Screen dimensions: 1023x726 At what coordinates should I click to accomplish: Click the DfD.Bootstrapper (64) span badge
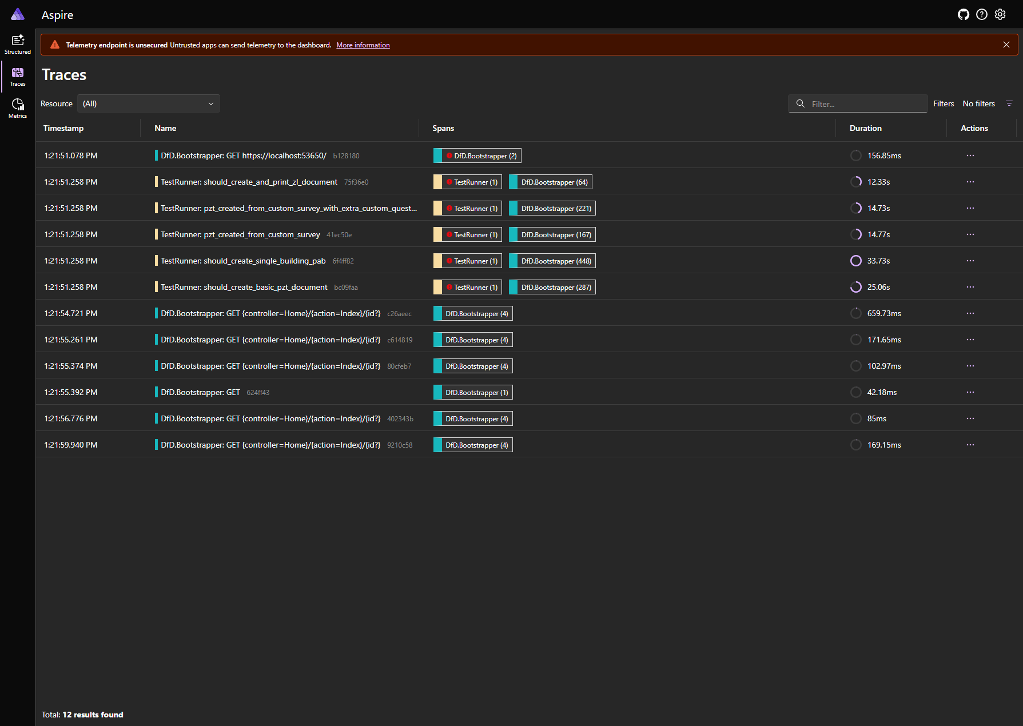pos(551,182)
